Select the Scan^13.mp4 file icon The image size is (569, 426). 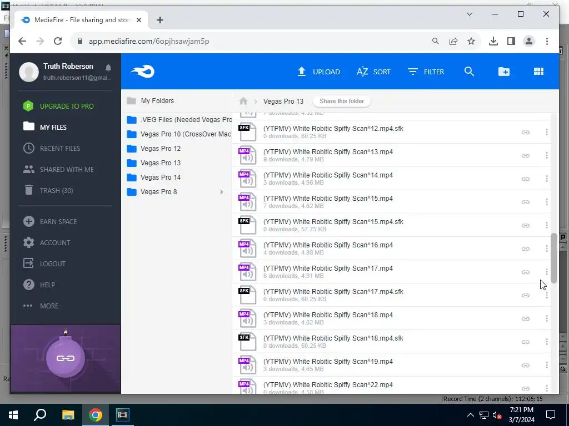[247, 155]
